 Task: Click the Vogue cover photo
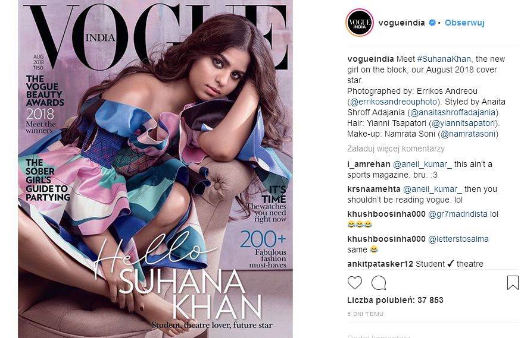(155, 169)
